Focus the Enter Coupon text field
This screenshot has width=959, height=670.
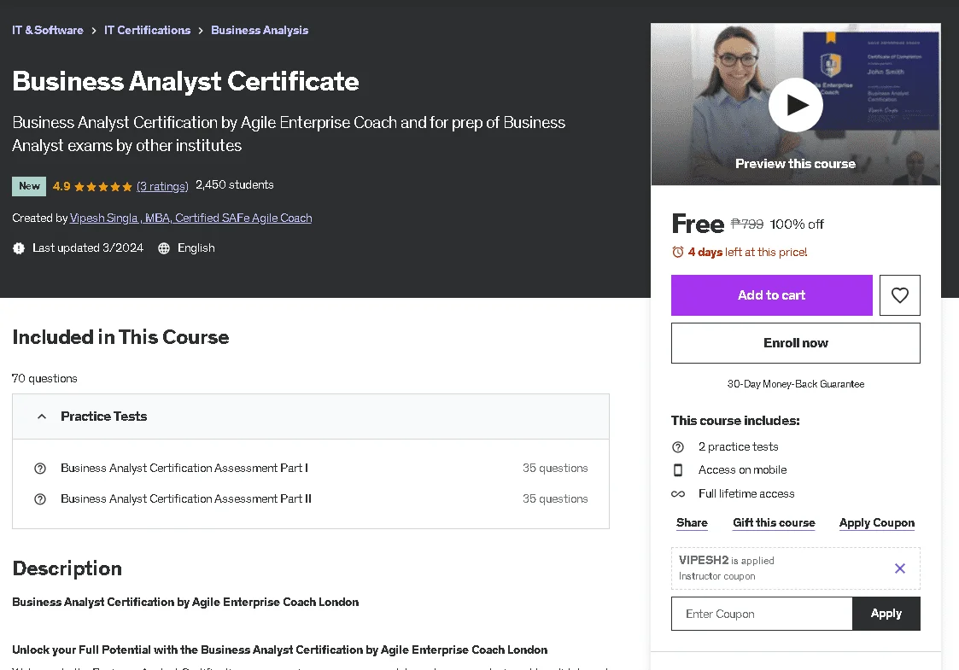point(762,614)
